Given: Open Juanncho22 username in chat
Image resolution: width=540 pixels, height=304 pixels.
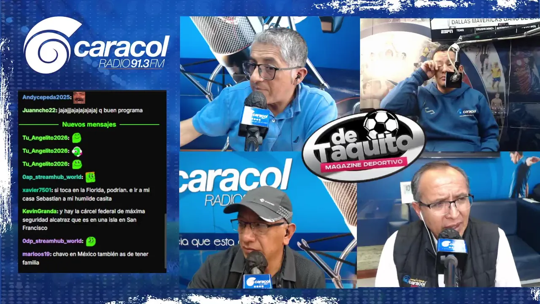Looking at the screenshot, I should click(39, 111).
